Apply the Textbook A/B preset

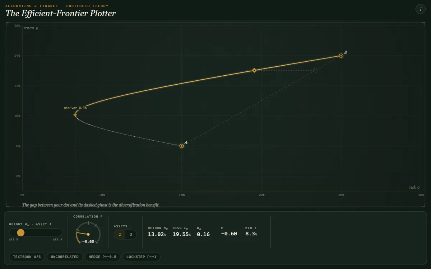click(x=27, y=257)
